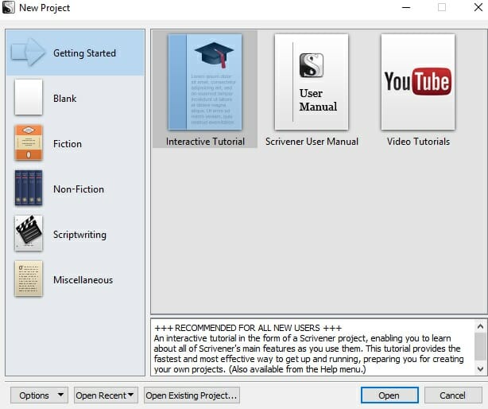Cancel the New Project dialog
Screen dimensions: 488x409
pyautogui.click(x=453, y=395)
